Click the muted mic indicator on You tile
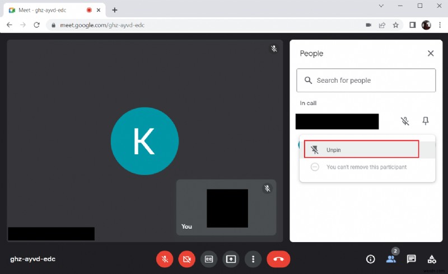This screenshot has height=274, width=448. click(x=267, y=188)
